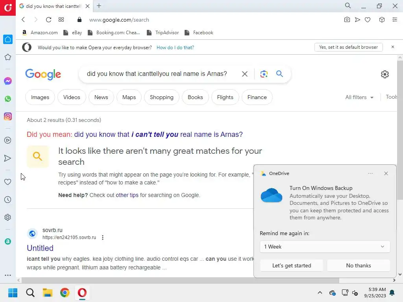
Task: Click the 'Did you mean' suggestion link
Action: tap(158, 134)
